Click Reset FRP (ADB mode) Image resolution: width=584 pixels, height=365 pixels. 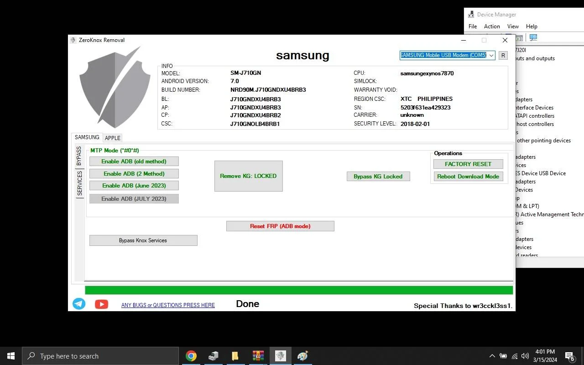pyautogui.click(x=280, y=226)
